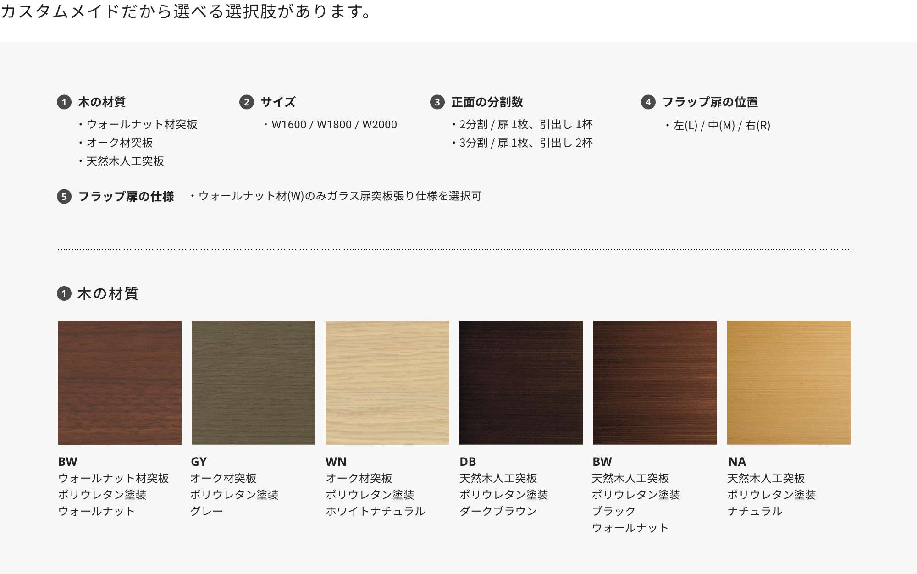Click the 天然木人工突板 list item

(125, 161)
